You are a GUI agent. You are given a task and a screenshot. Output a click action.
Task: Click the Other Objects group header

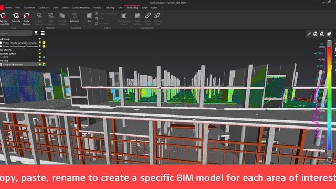pos(6,50)
